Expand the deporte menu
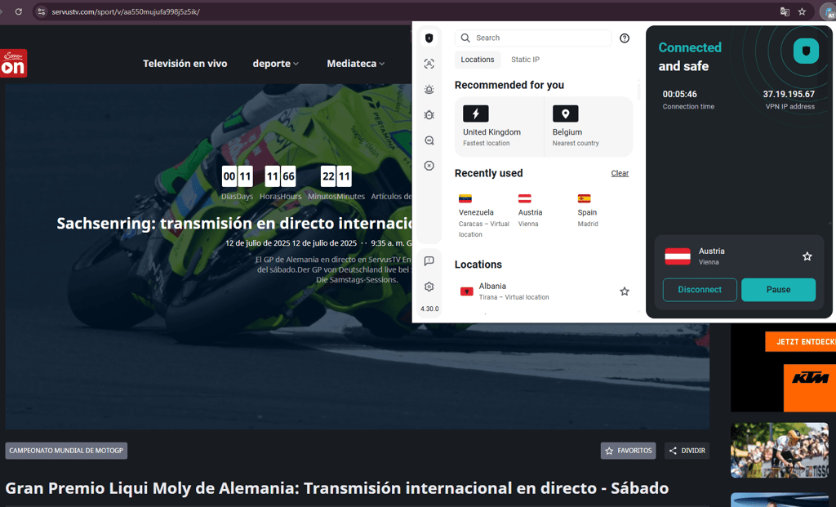The width and height of the screenshot is (836, 507). coord(276,64)
